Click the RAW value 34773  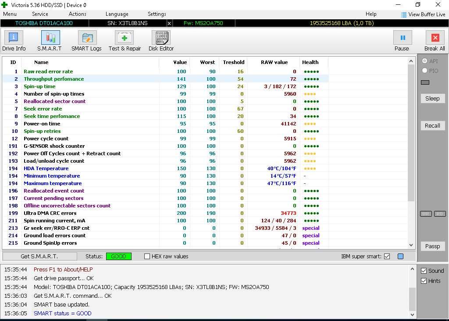(289, 213)
